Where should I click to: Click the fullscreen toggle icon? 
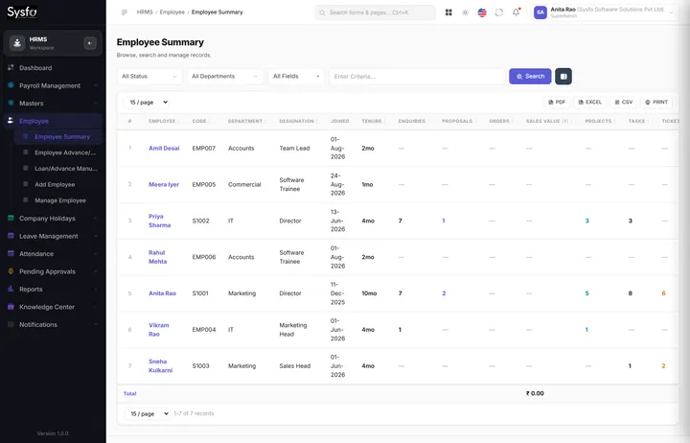coord(499,12)
